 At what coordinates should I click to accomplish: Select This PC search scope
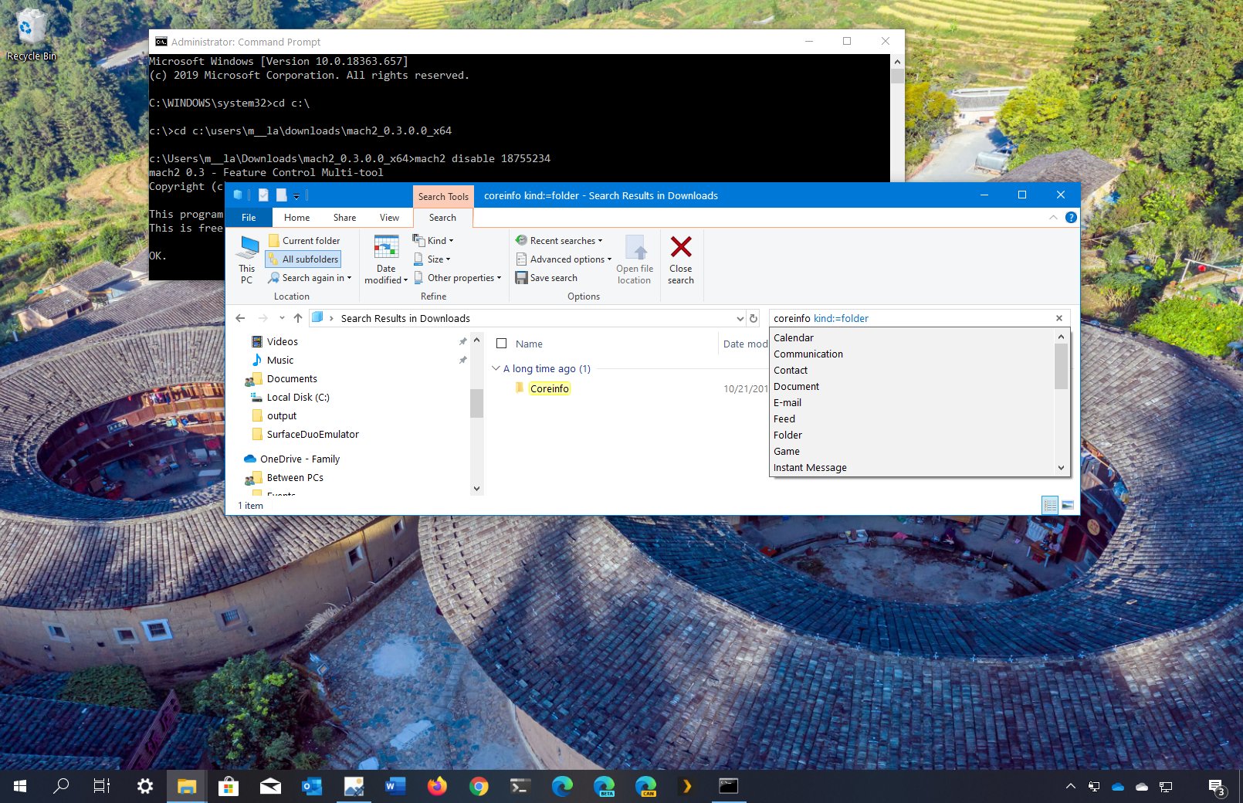[246, 259]
